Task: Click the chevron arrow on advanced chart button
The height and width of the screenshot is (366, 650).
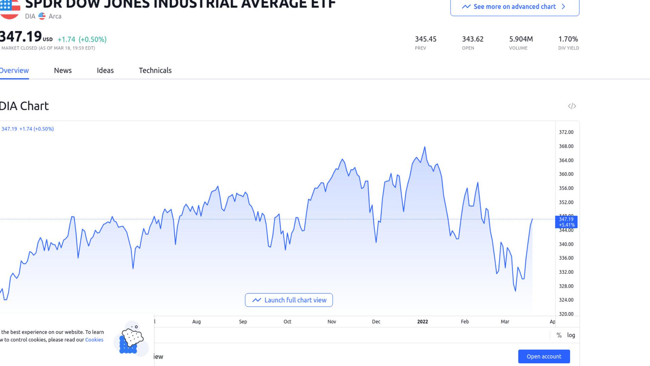Action: pyautogui.click(x=563, y=6)
